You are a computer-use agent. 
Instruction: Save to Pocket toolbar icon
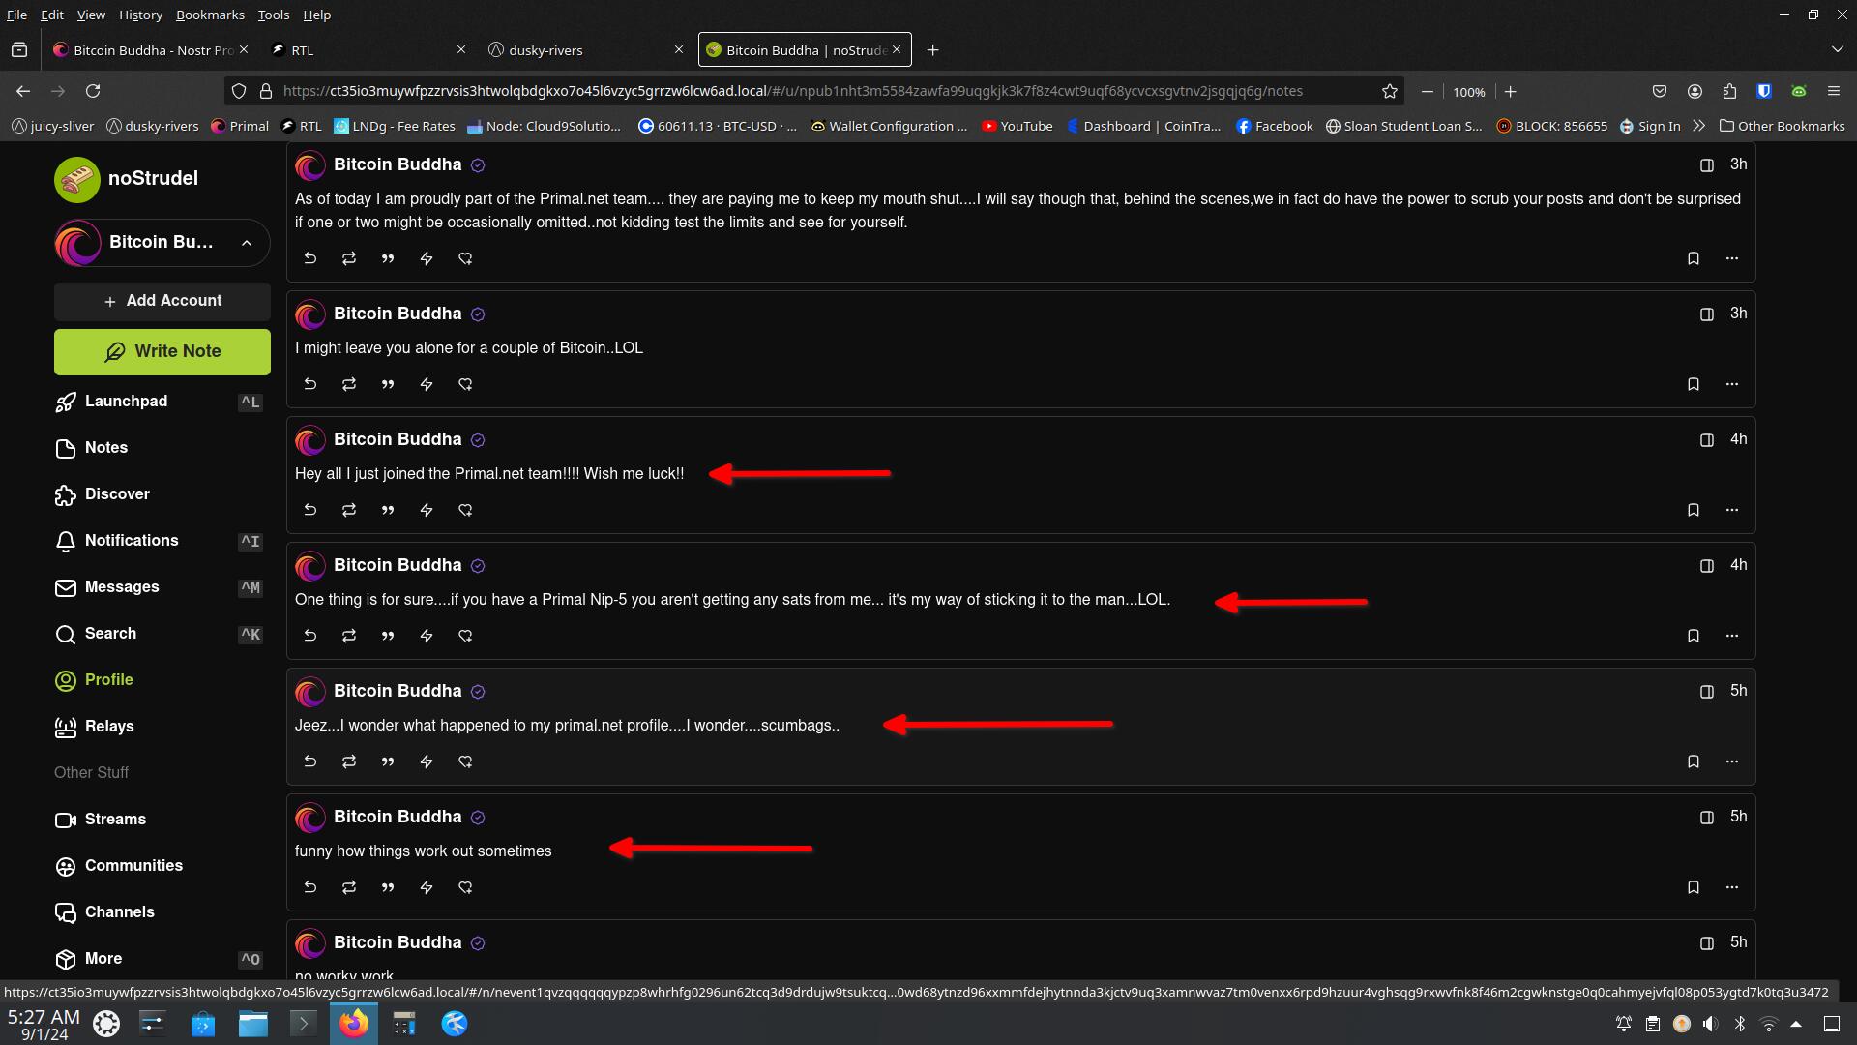[1660, 91]
